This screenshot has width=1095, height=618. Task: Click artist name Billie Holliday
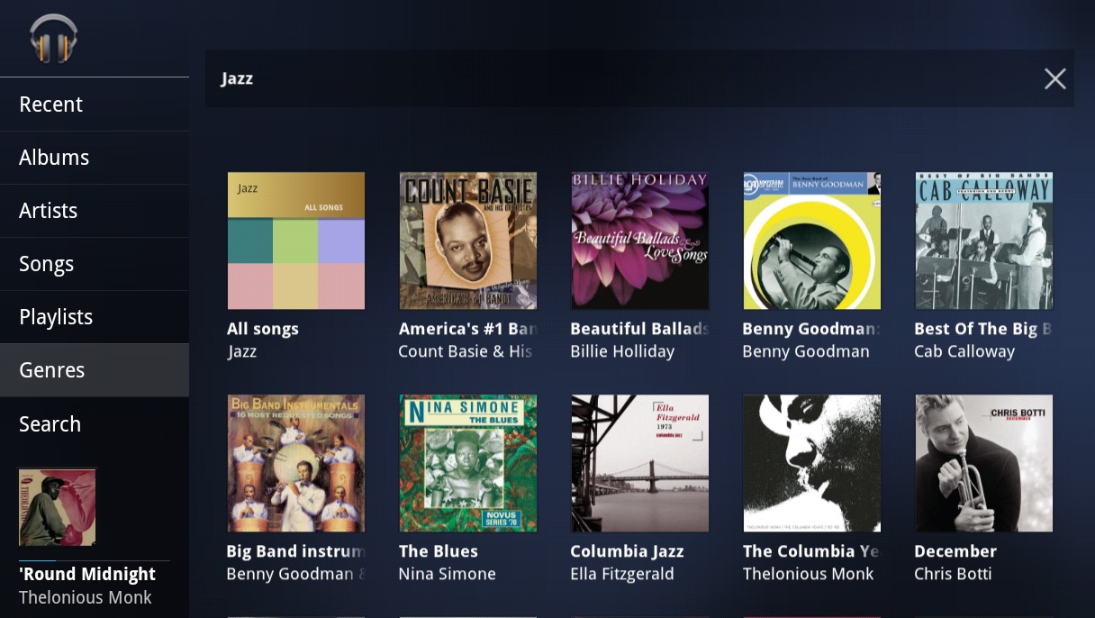tap(622, 351)
